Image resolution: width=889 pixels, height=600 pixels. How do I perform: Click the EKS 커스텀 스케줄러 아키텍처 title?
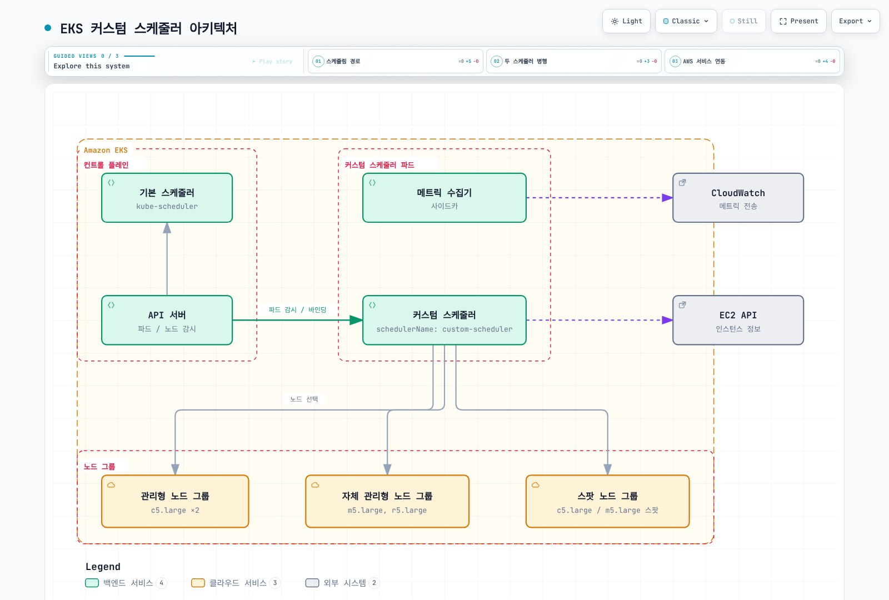point(149,28)
